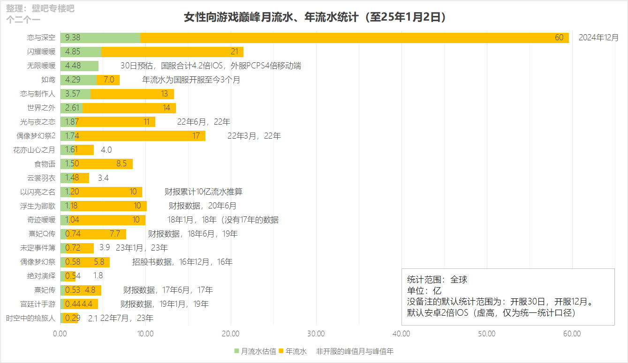
Task: Click the 以闪亮之名 row label
Action: pyautogui.click(x=38, y=192)
